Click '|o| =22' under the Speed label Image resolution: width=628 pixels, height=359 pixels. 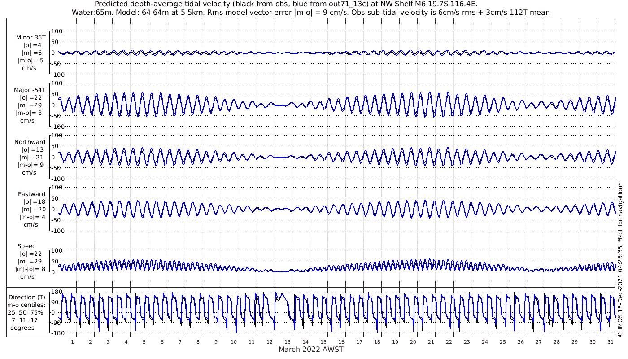(x=31, y=254)
